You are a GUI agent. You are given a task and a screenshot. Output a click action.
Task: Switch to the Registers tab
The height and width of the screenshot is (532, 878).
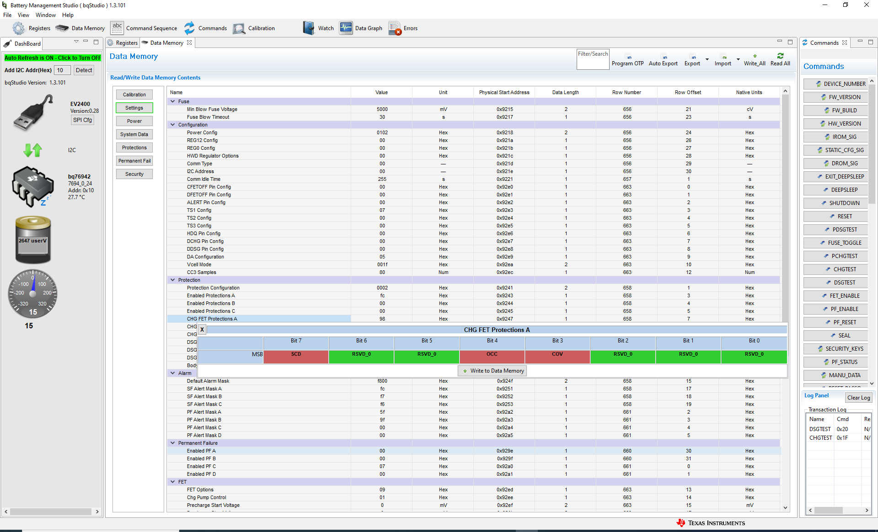tap(123, 43)
